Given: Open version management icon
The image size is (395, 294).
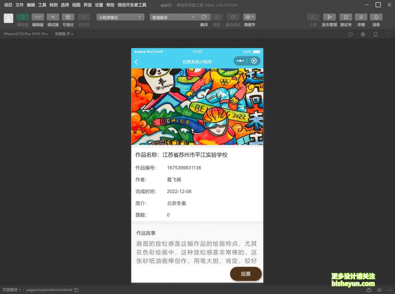Looking at the screenshot, I should (329, 17).
